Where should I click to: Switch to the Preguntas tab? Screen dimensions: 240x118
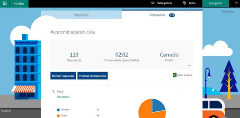pos(81,15)
